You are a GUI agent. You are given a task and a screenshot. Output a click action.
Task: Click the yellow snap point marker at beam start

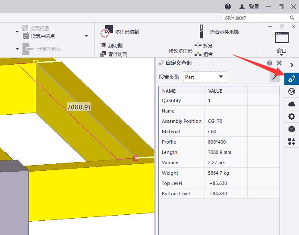[36, 63]
